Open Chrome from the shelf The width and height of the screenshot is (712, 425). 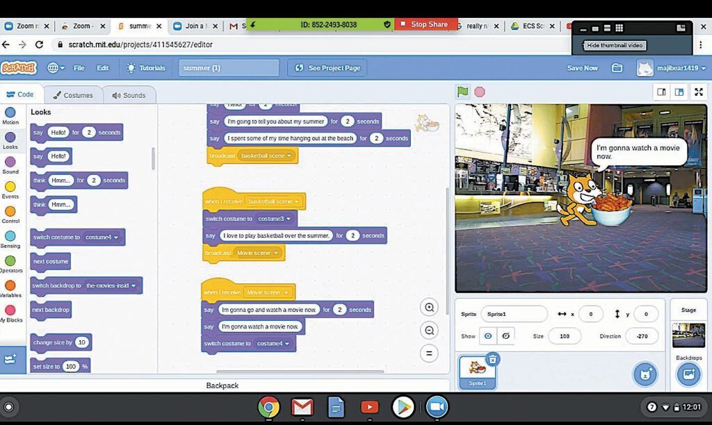click(x=268, y=407)
